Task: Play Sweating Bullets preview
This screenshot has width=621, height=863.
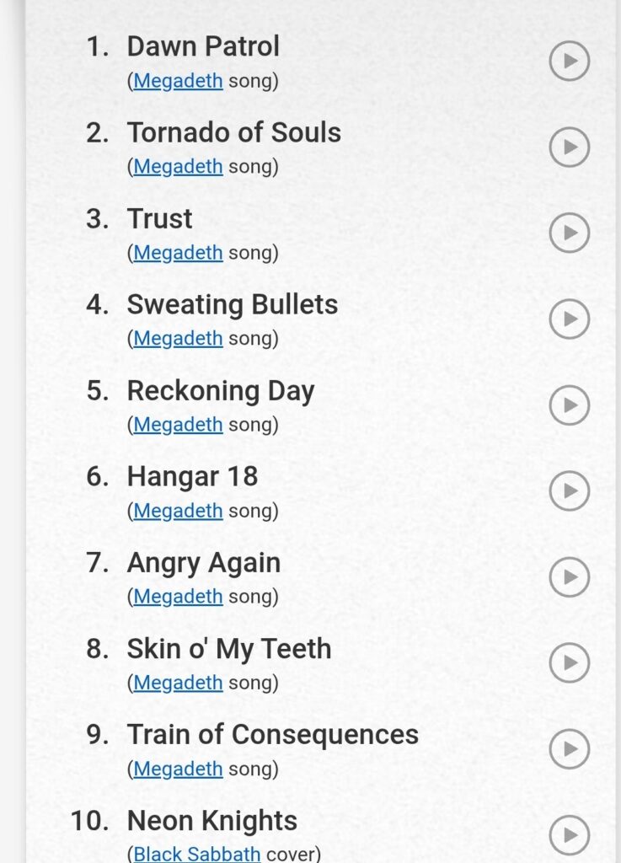Action: pyautogui.click(x=570, y=319)
